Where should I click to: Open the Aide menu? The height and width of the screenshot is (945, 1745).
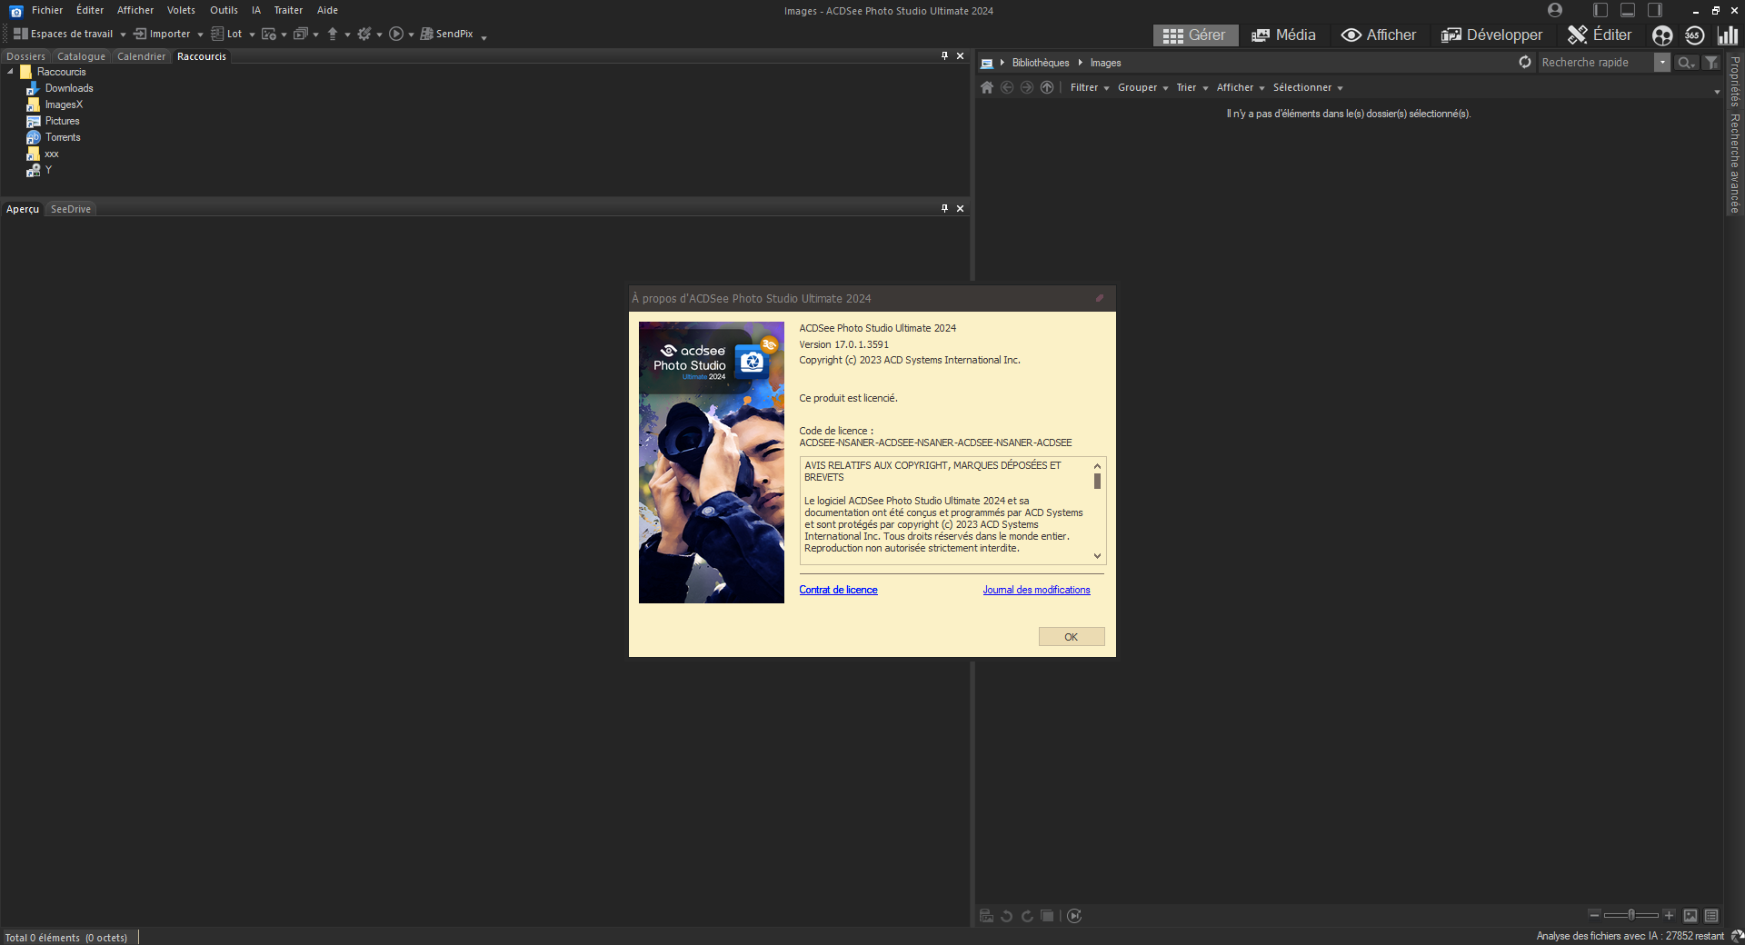[327, 10]
